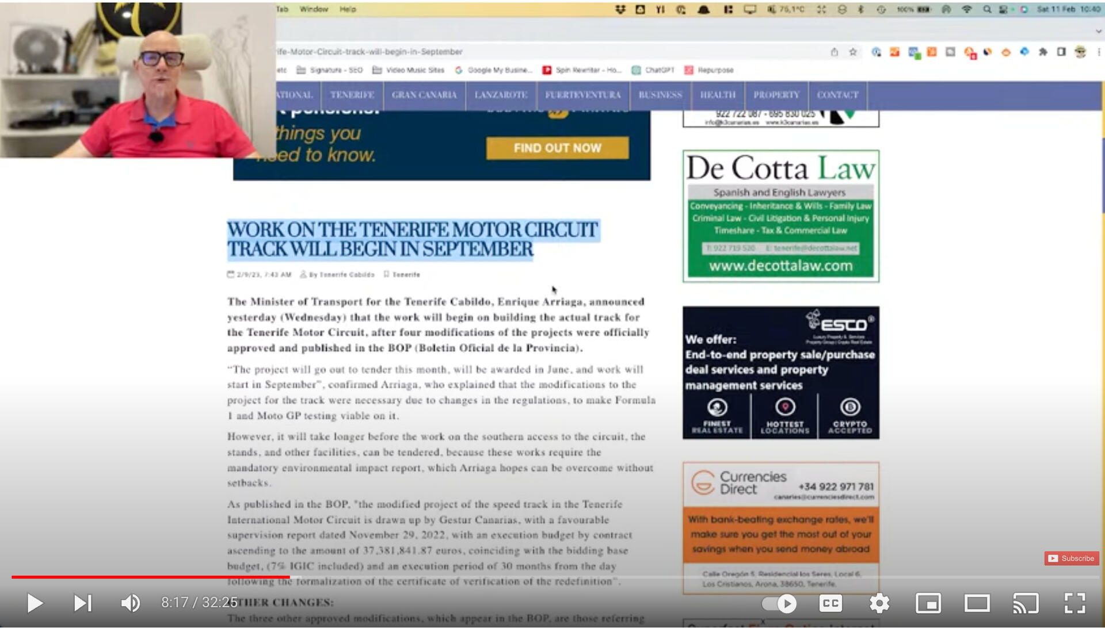Switch to miniplayer mode

(928, 603)
